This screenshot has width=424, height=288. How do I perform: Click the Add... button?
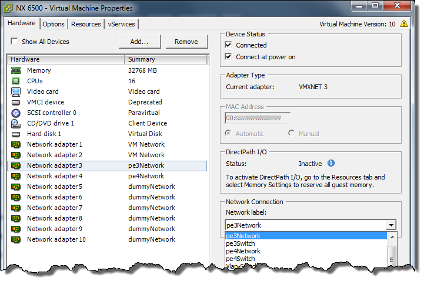click(139, 42)
